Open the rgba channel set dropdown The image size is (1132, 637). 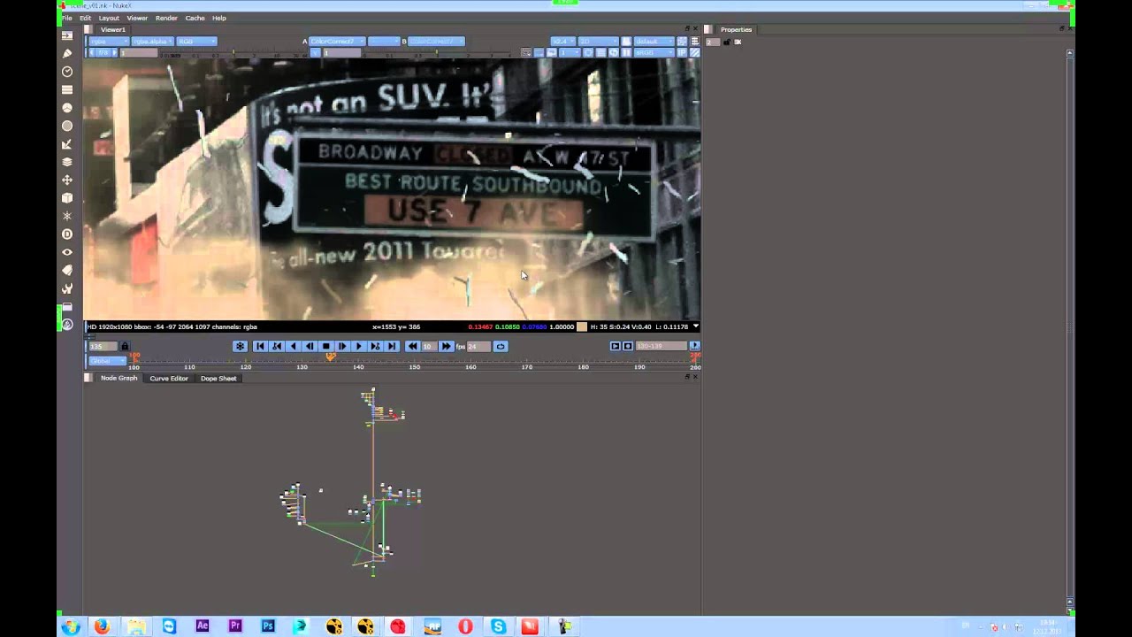click(x=107, y=42)
